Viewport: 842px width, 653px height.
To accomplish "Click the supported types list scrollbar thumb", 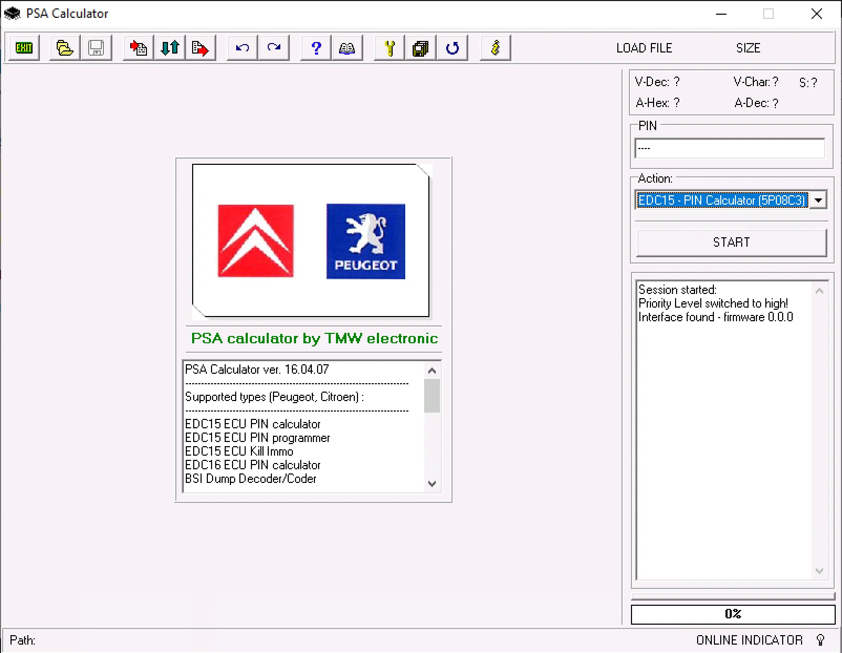I will tap(432, 396).
